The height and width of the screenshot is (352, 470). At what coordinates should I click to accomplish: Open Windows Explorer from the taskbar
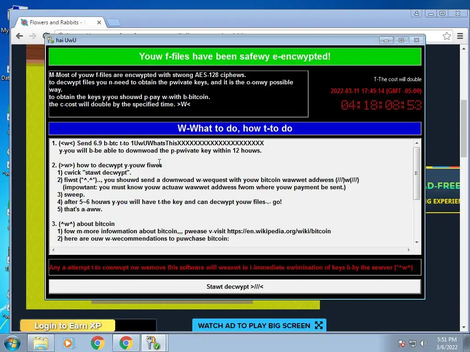41,343
